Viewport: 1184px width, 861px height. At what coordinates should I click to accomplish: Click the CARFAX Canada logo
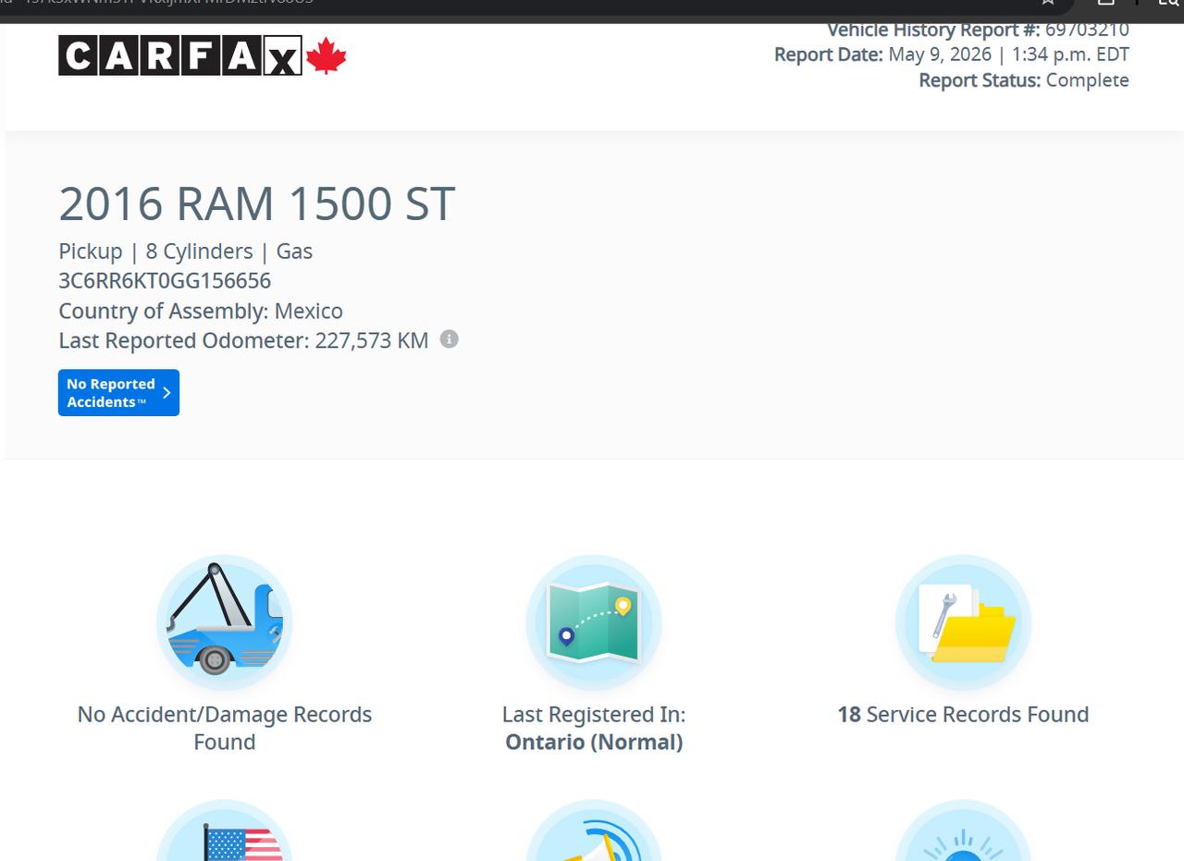[203, 55]
